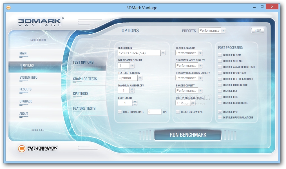
Task: Click the Futuremark Corporation logo
Action: pos(38,149)
